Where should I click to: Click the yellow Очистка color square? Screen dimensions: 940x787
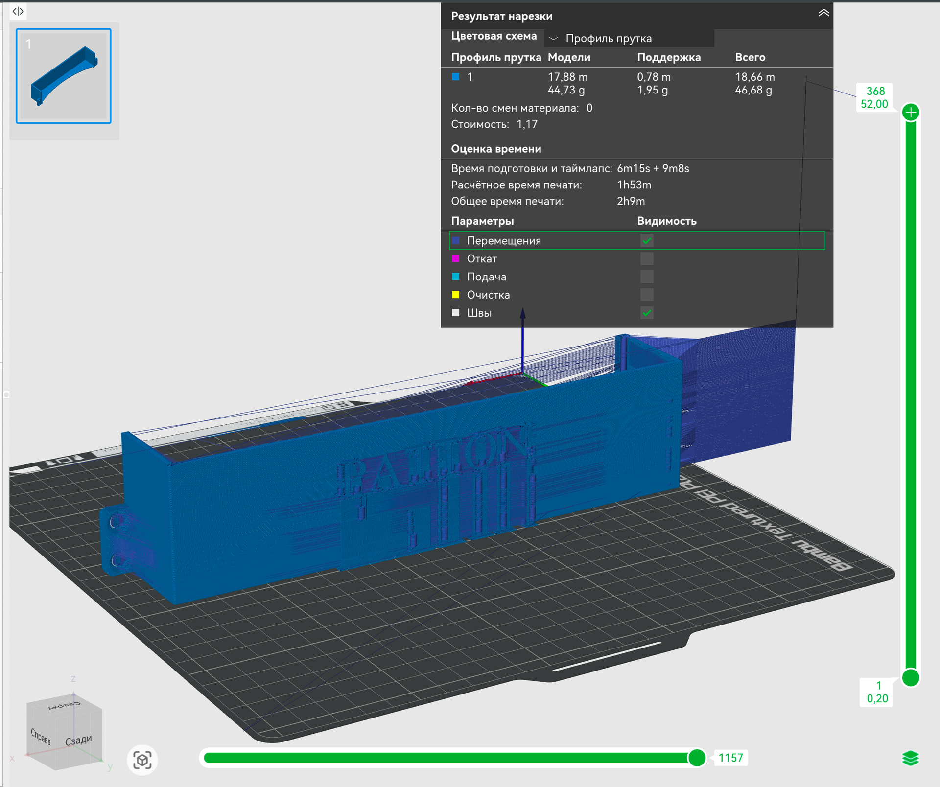tap(456, 295)
